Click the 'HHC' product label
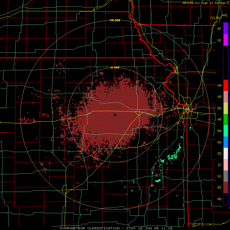 224,15
